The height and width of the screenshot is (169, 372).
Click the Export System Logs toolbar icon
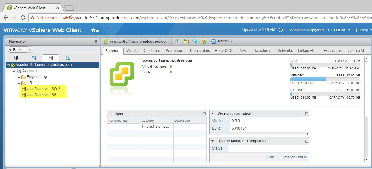click(x=195, y=41)
